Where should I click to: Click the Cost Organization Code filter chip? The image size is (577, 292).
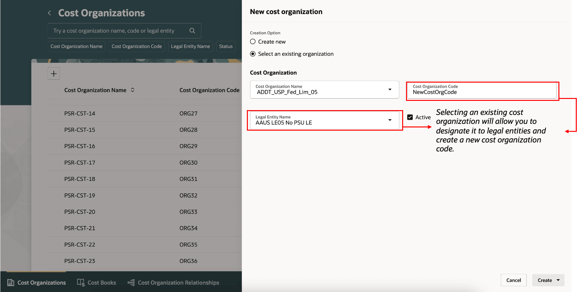136,46
